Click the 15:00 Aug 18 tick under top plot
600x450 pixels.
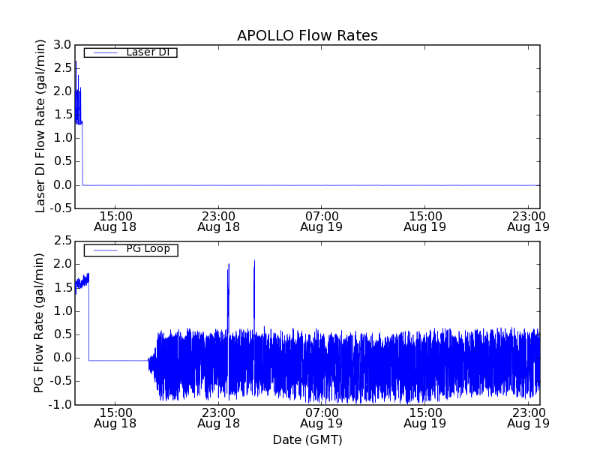(115, 220)
